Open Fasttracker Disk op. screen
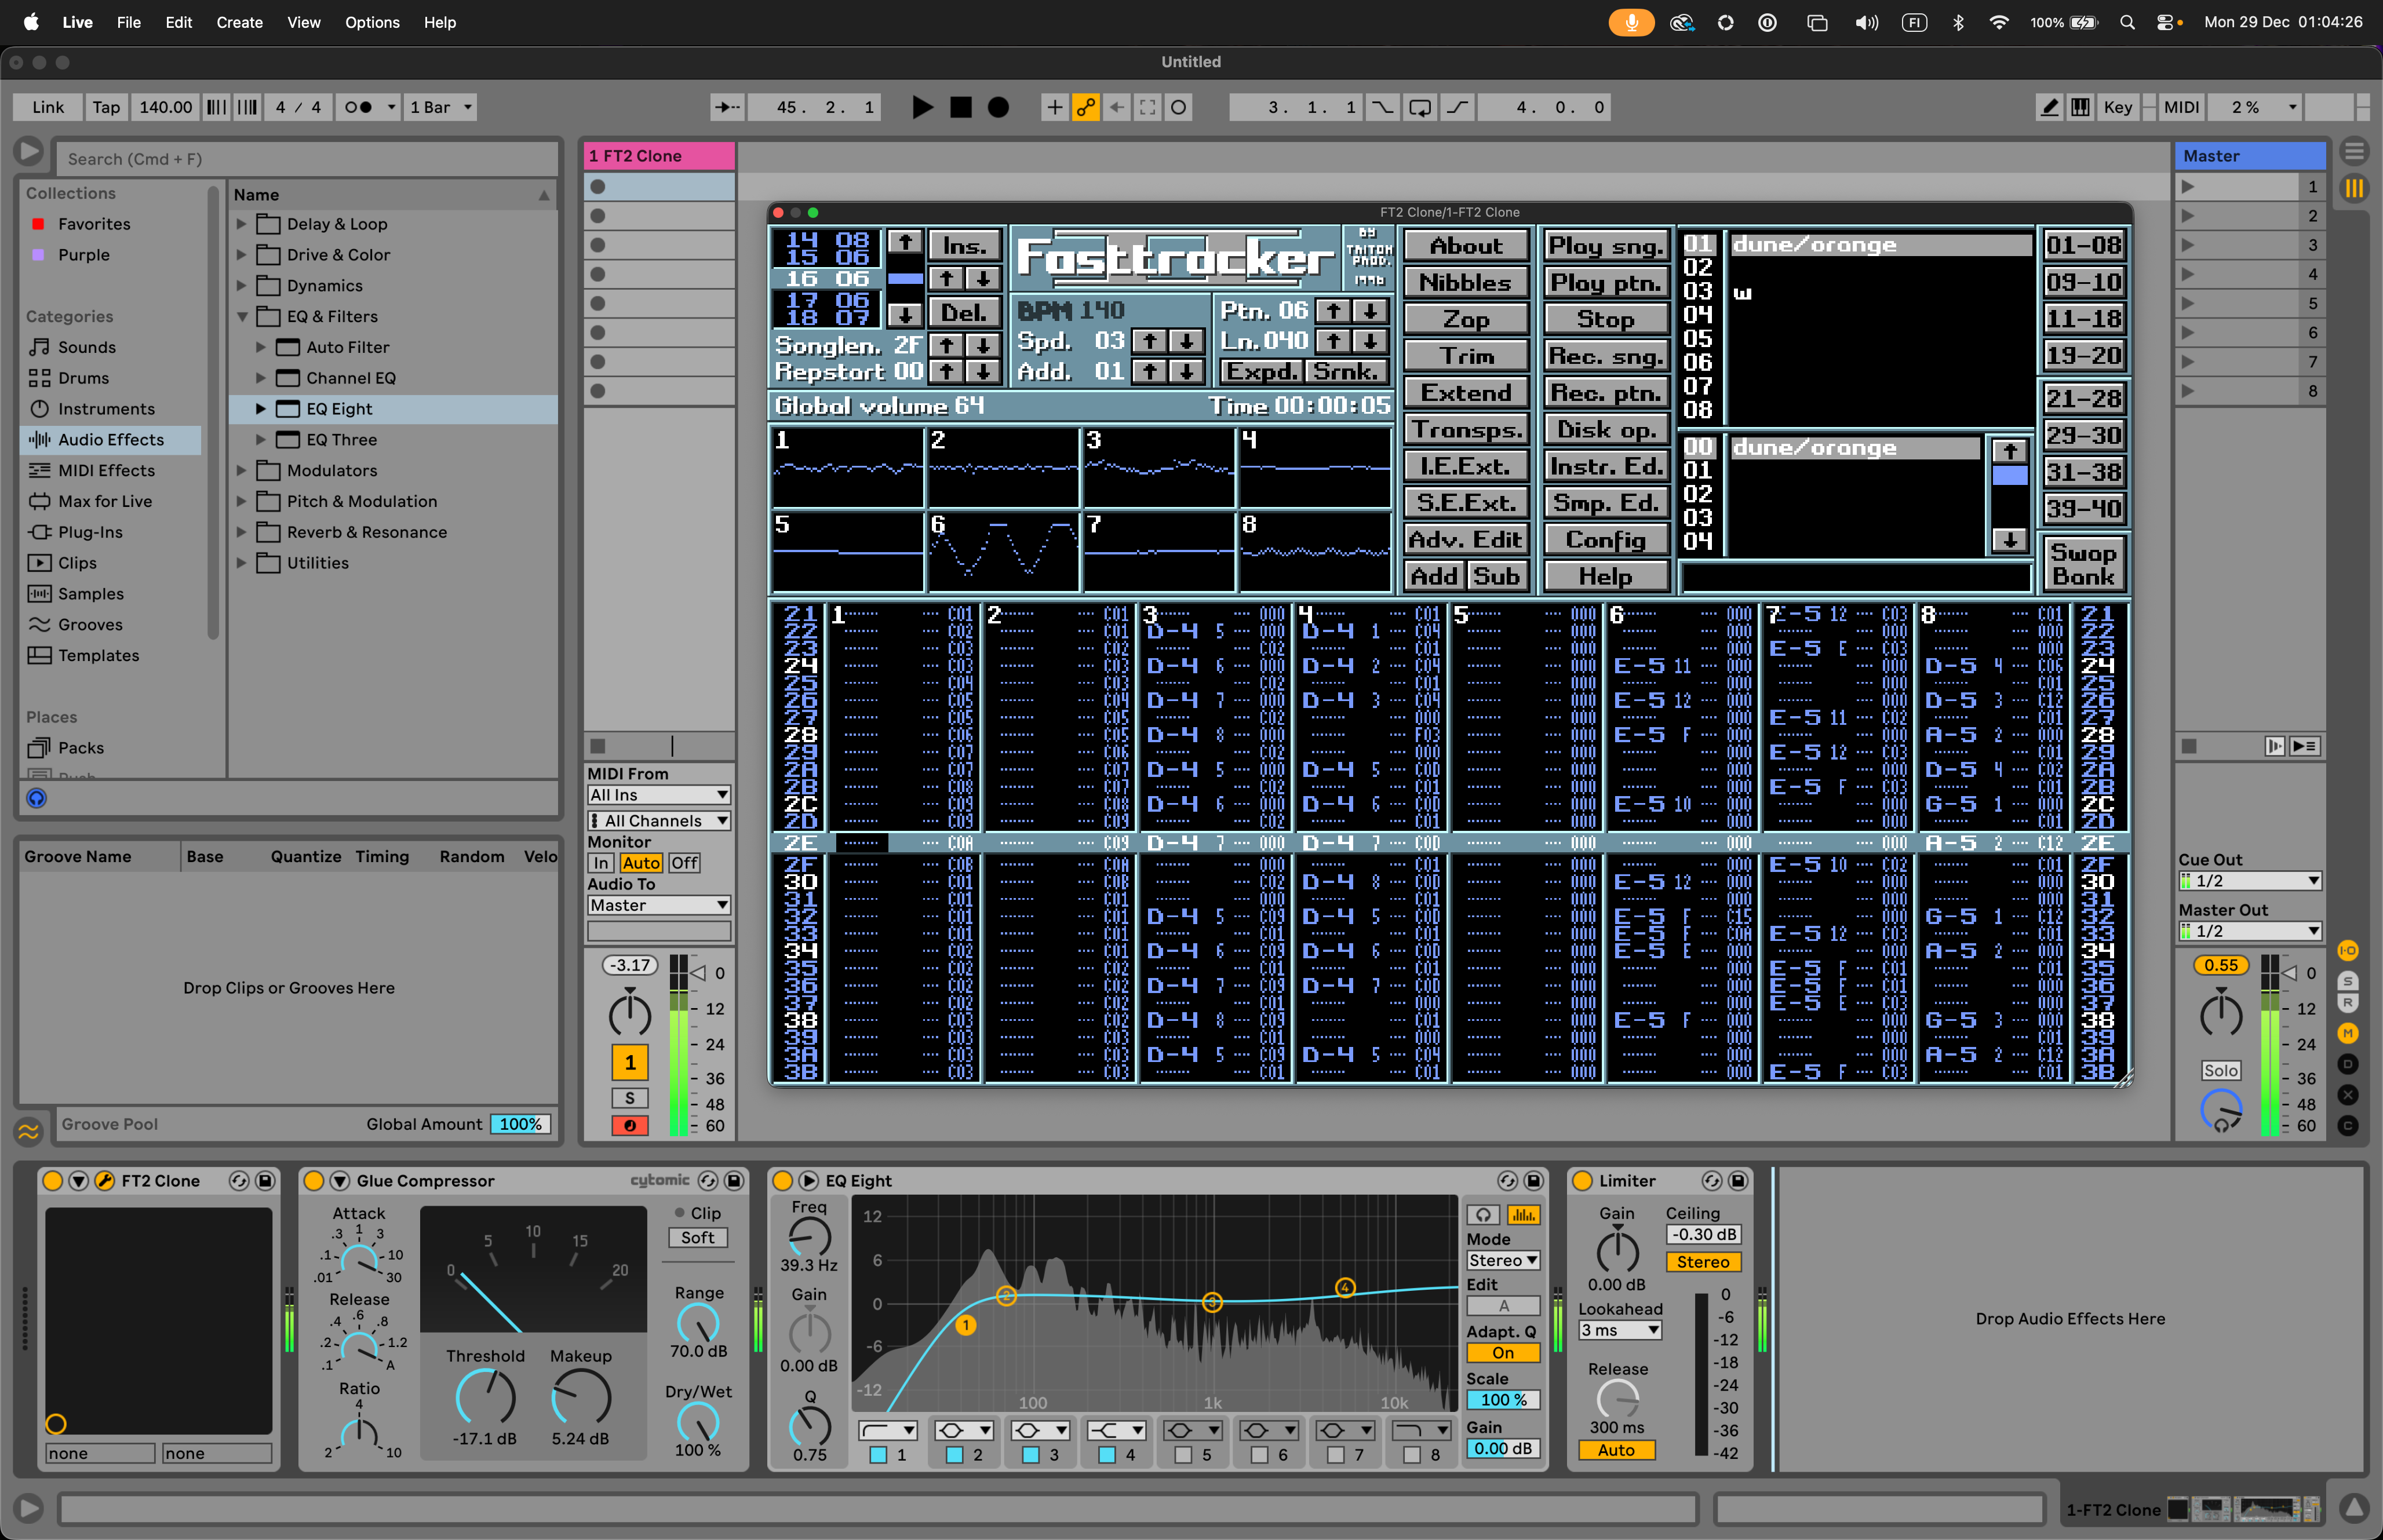This screenshot has height=1540, width=2383. [x=1605, y=430]
